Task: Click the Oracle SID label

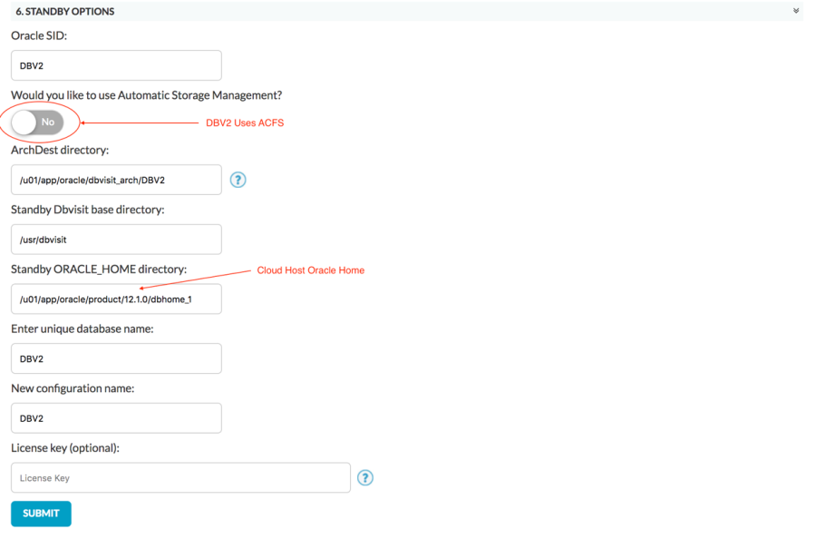Action: (39, 36)
